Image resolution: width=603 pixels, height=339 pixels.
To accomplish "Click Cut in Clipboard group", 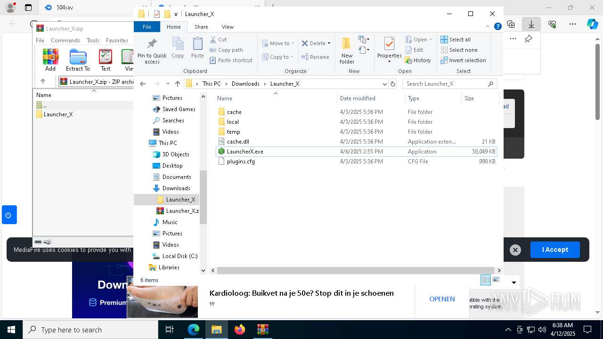I will (x=218, y=40).
